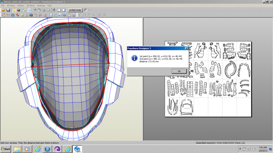Viewport: 273px width, 153px height.
Task: Open the File menu
Action: click(3, 6)
